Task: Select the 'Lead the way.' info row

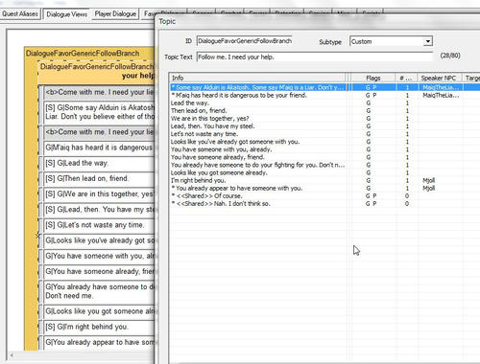Action: 324,102
